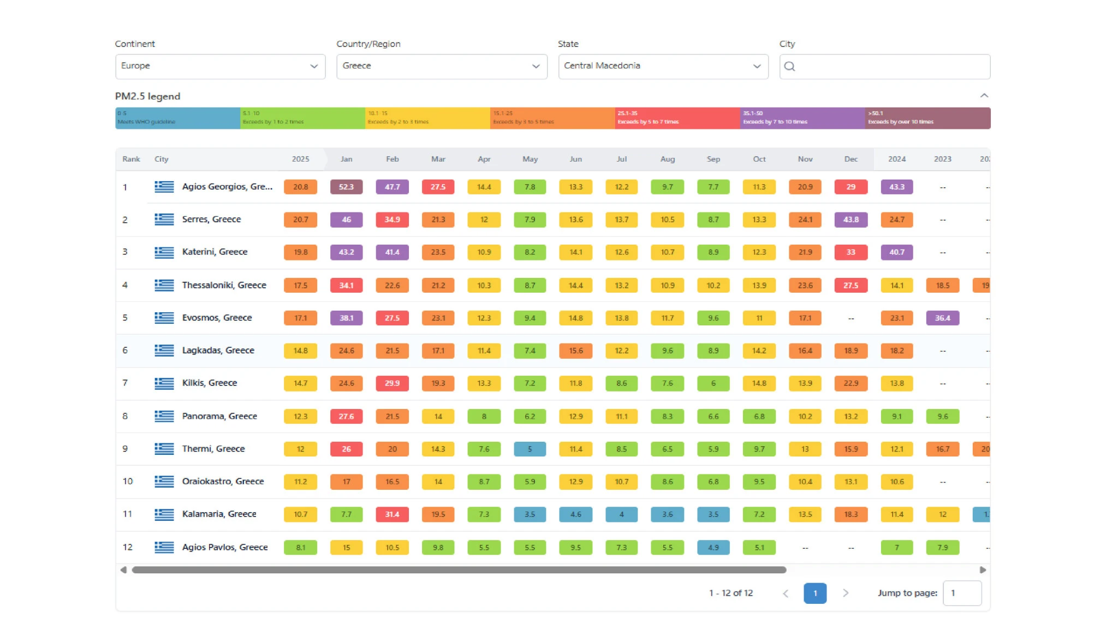This screenshot has width=1118, height=629.
Task: Open the Continent dropdown showing Europe
Action: [x=220, y=66]
